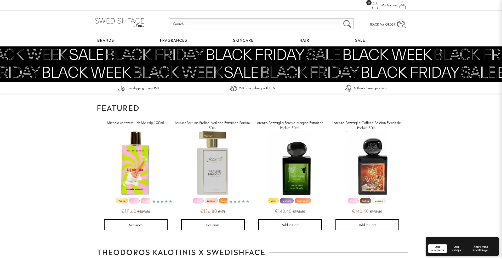Screen dimensions: 502x259
Task: Click the Jag accepterar cookie button
Action: (x=437, y=248)
